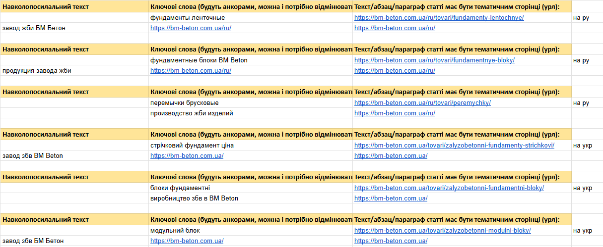Image resolution: width=603 pixels, height=247 pixels.
Task: Open the link in 'производство жби изделий' row
Action: coord(395,113)
